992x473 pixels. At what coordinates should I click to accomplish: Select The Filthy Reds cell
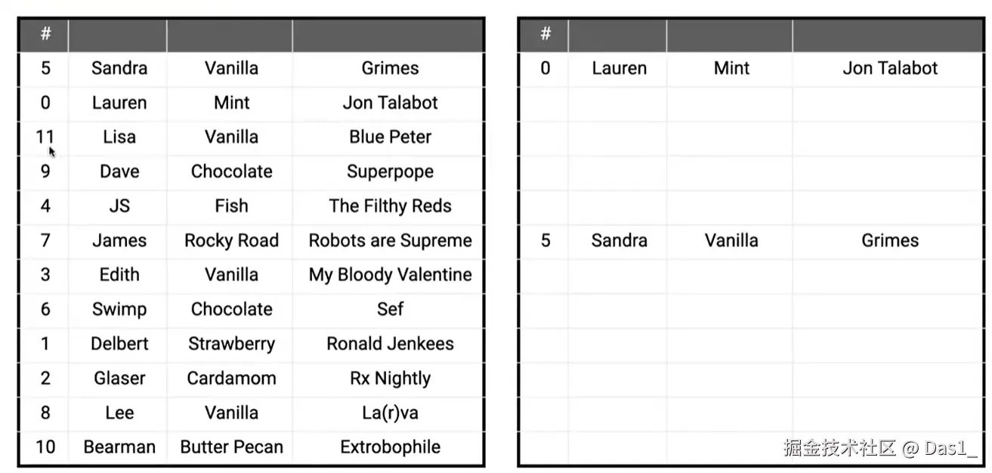click(390, 206)
